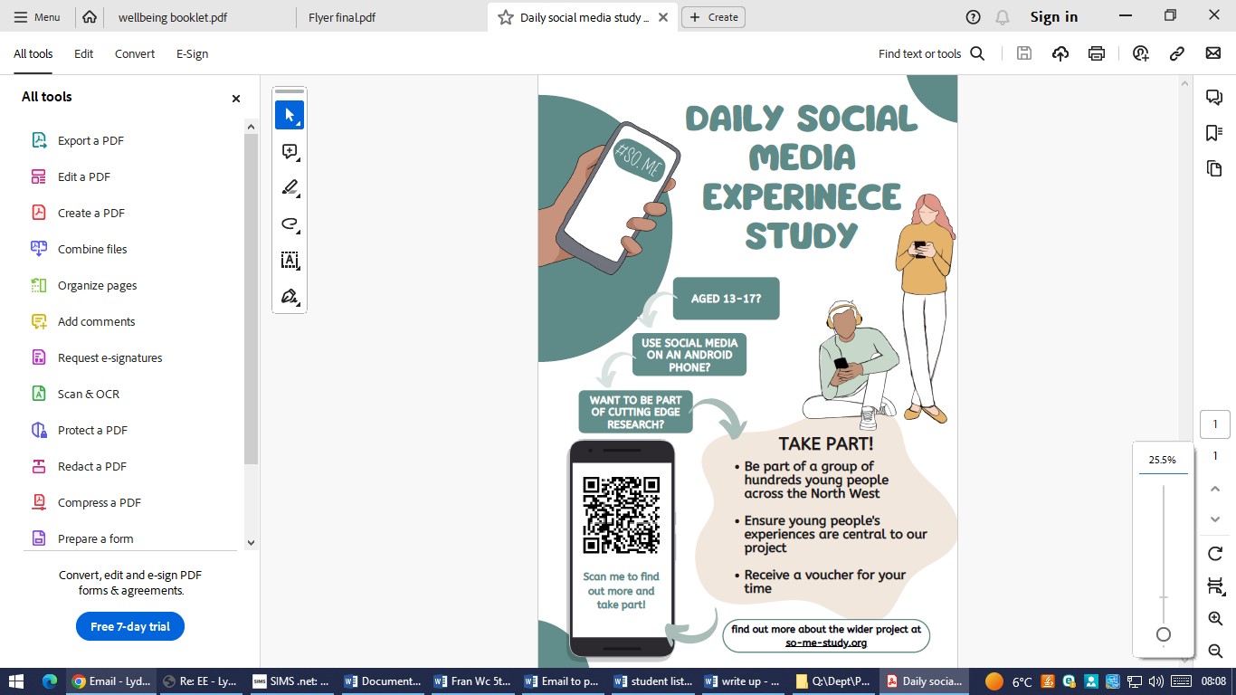
Task: Close the Daily social media study tab
Action: tap(663, 17)
